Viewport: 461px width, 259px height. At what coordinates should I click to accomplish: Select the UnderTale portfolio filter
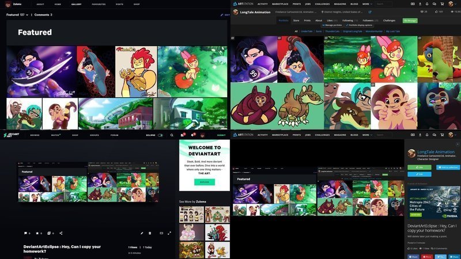click(307, 31)
